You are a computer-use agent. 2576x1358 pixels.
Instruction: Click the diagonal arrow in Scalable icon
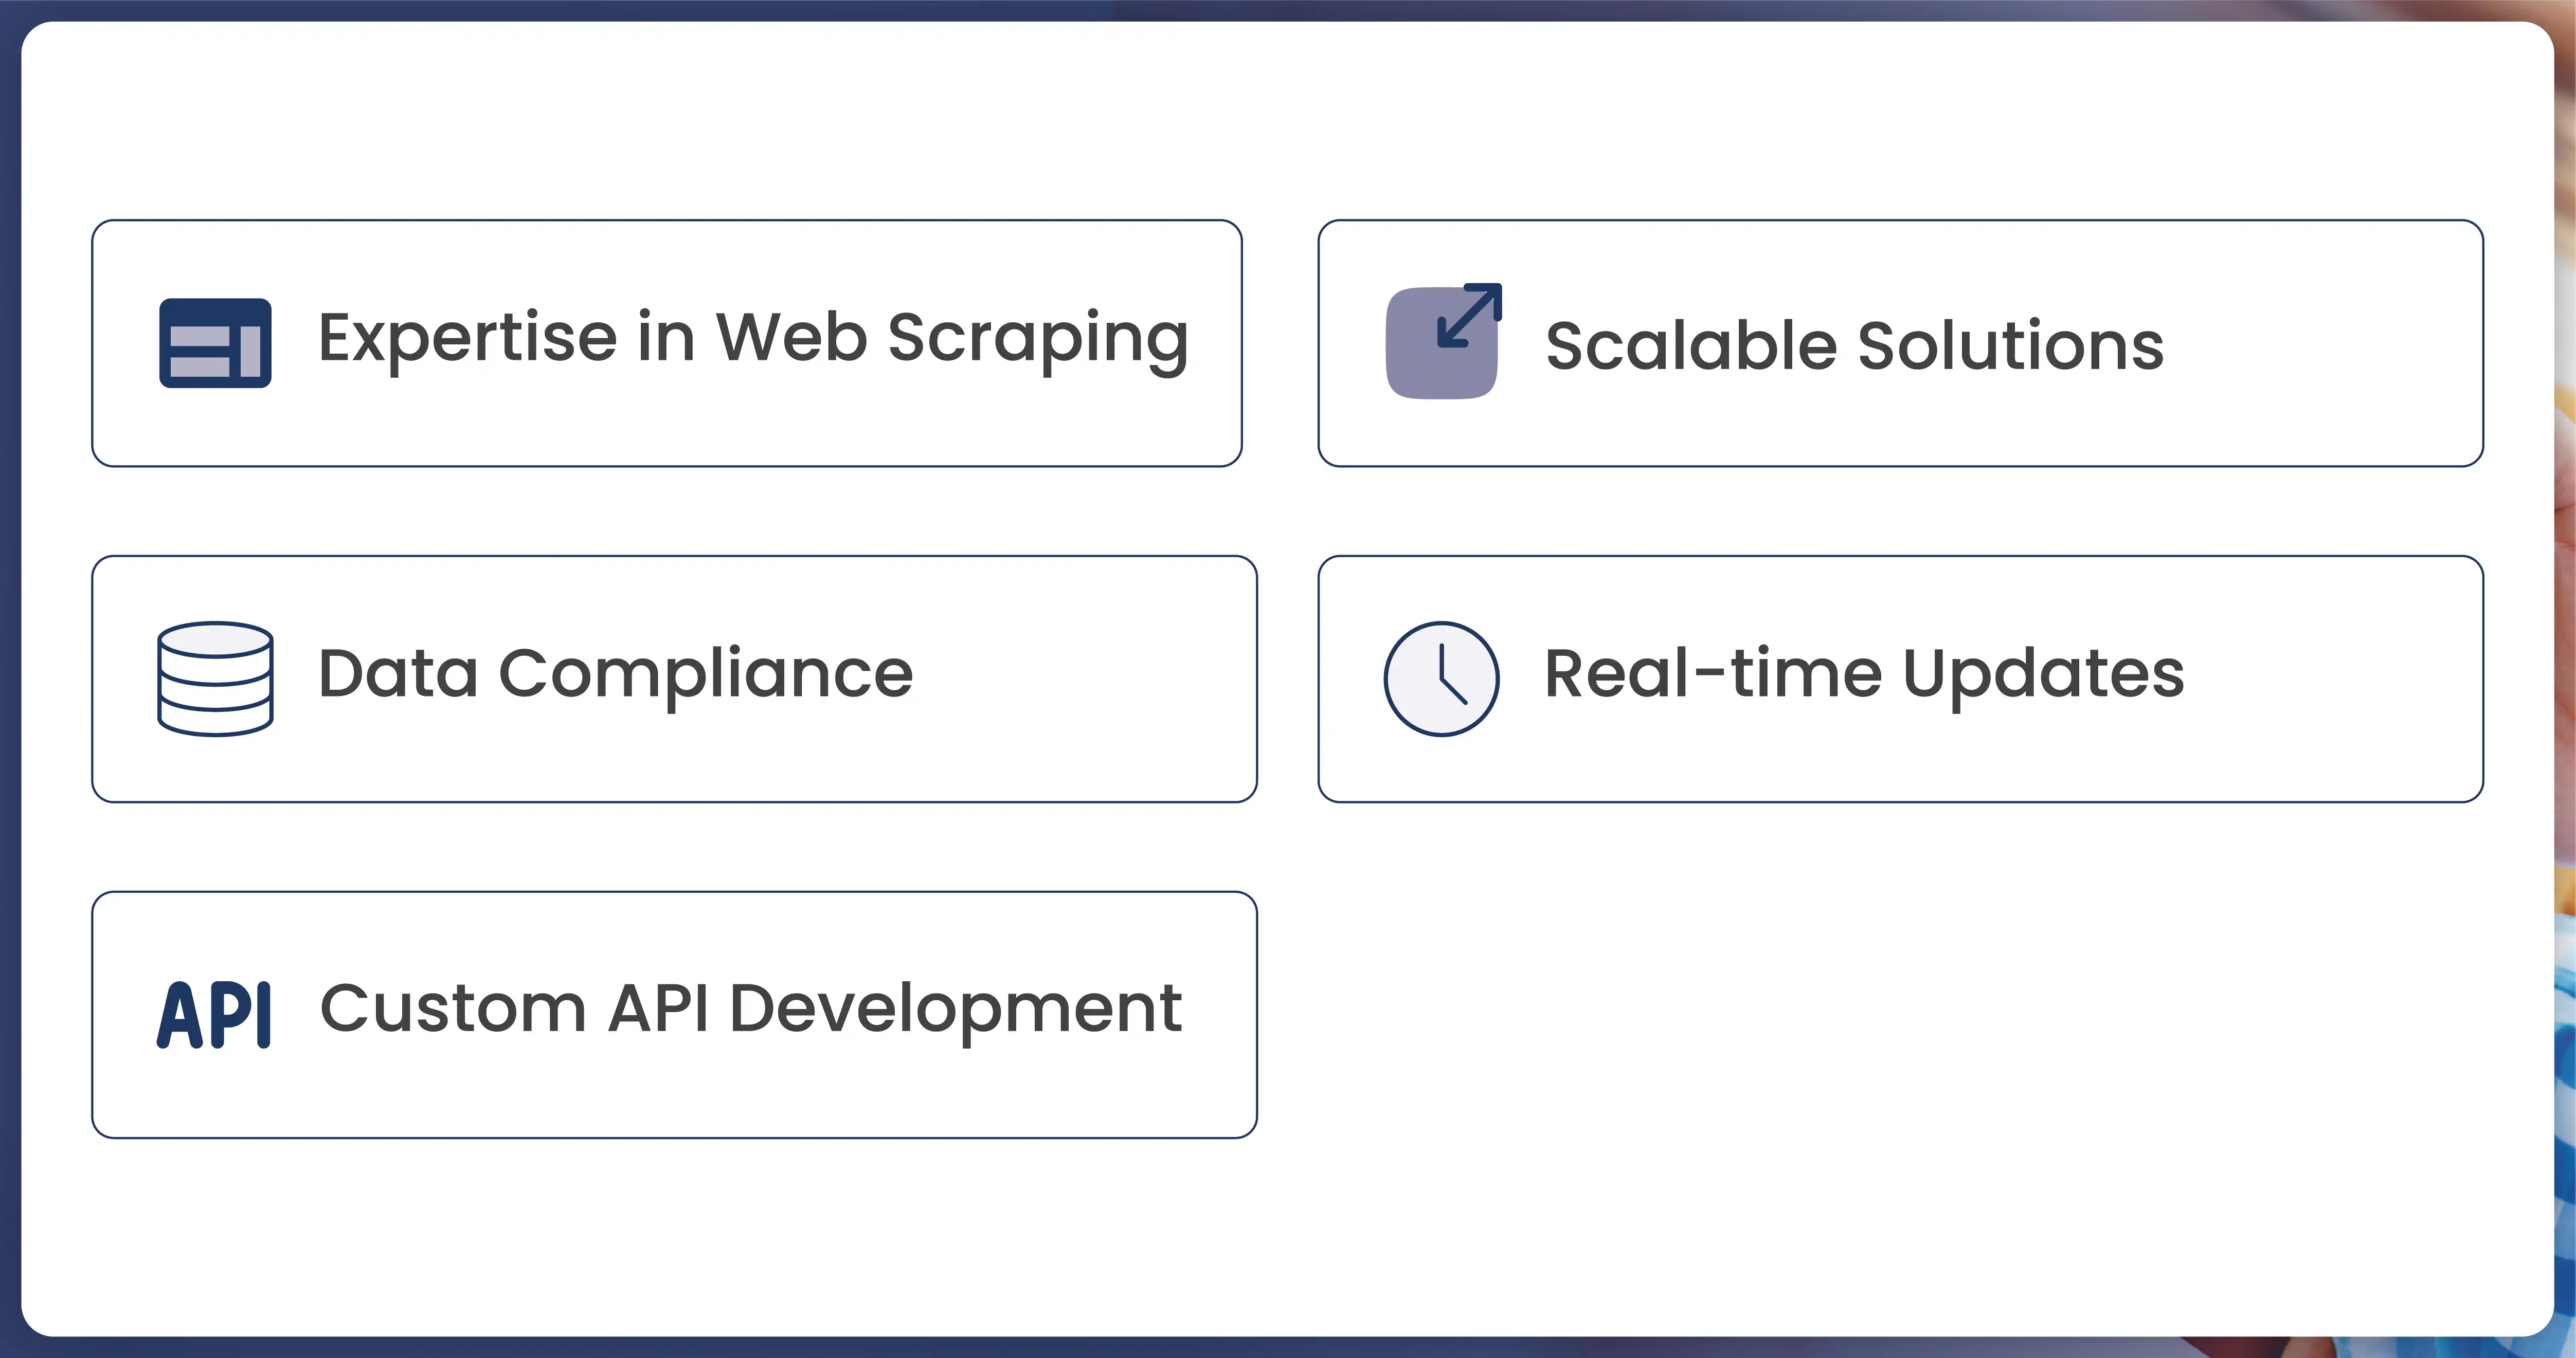click(x=1469, y=316)
